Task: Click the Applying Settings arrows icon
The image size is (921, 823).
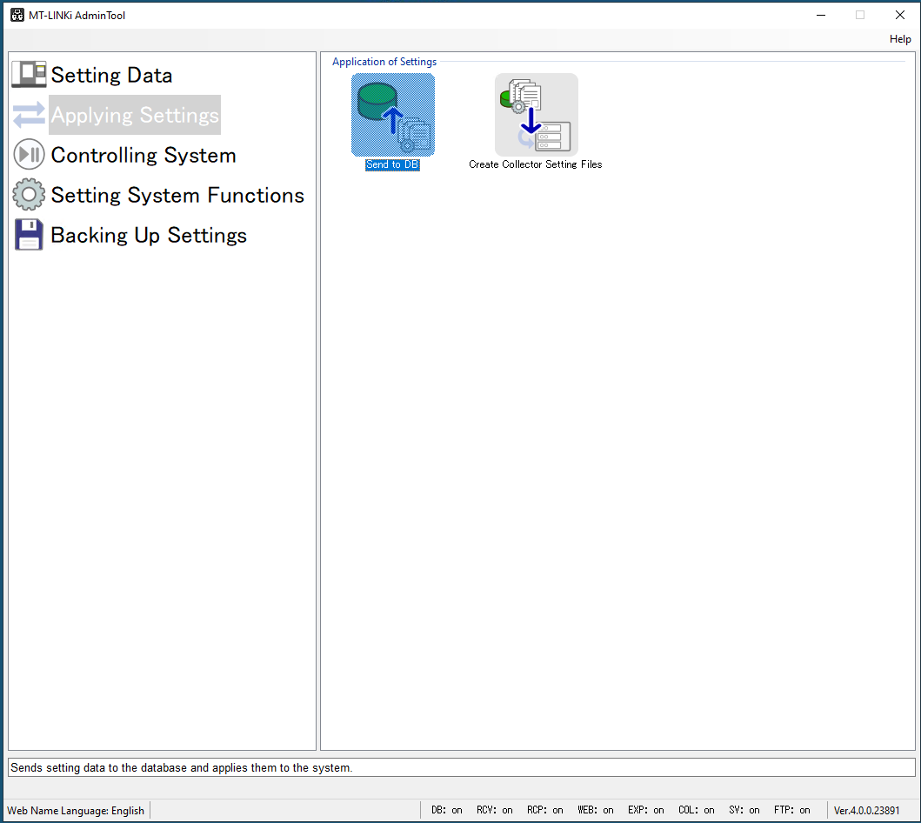Action: click(29, 115)
